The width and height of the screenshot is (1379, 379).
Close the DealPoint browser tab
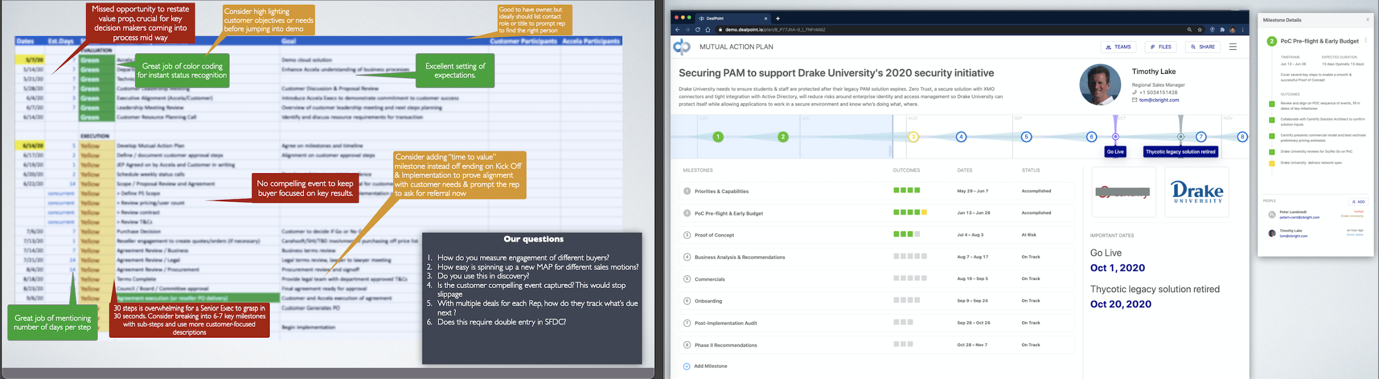tap(766, 18)
